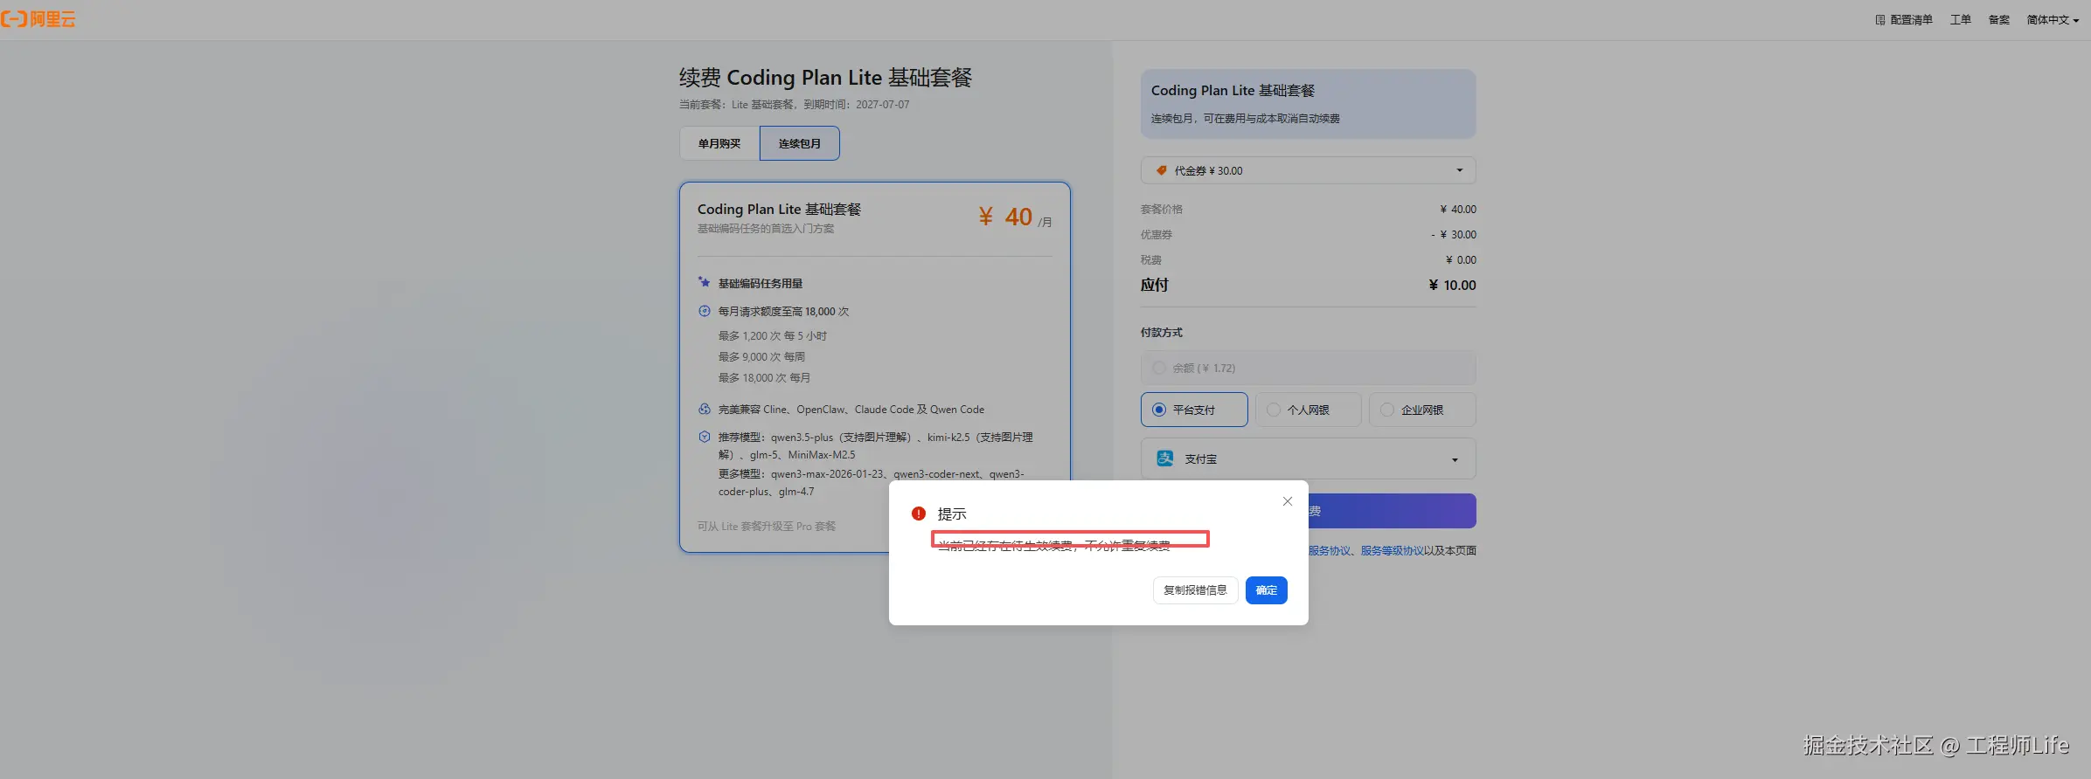The height and width of the screenshot is (779, 2091).
Task: Switch to the 单月购买 tab
Action: (719, 143)
